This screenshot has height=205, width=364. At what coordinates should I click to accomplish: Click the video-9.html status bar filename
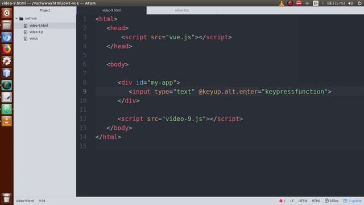pos(25,201)
